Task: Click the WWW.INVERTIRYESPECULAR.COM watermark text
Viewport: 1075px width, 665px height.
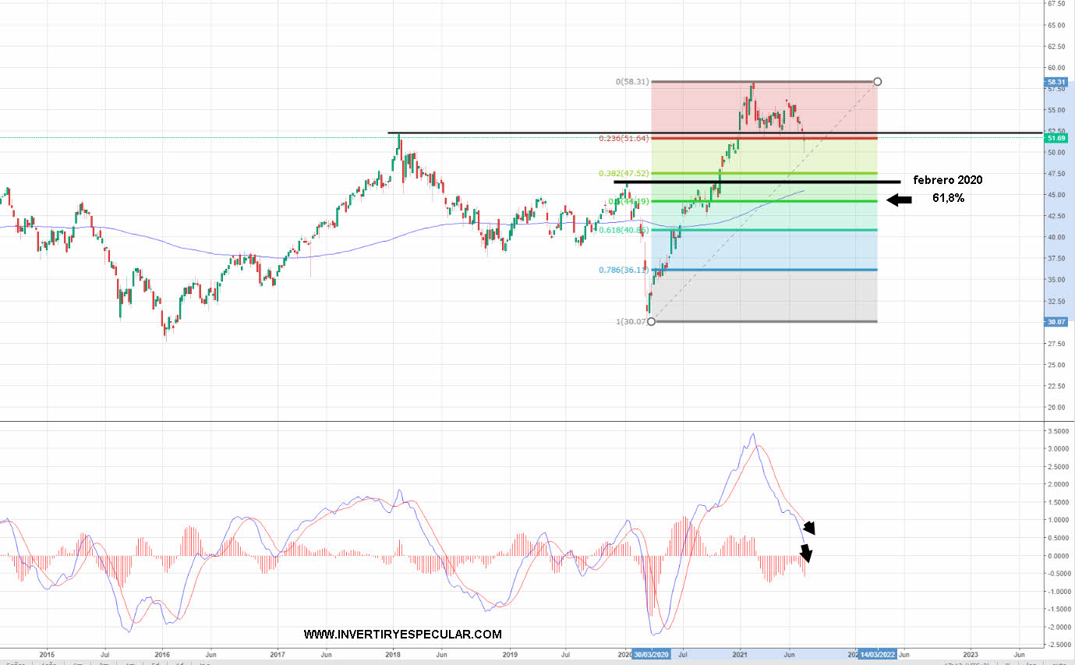Action: 402,635
